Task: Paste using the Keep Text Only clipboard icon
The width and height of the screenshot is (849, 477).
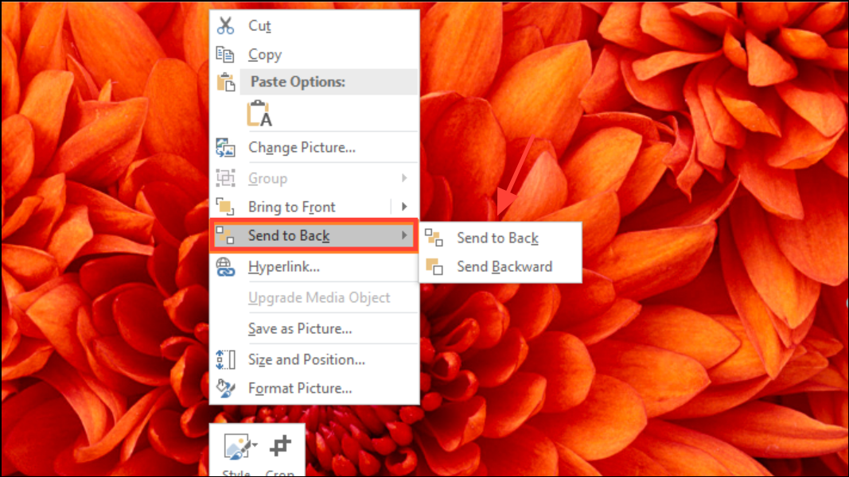Action: pyautogui.click(x=259, y=114)
